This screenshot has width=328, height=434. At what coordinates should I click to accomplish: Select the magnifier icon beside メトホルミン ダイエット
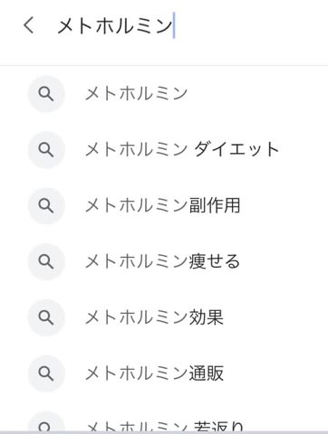(x=46, y=150)
